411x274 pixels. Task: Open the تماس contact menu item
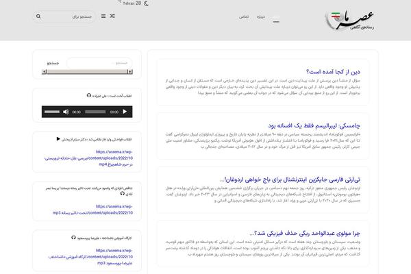244,16
